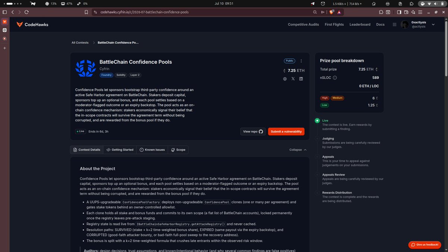This screenshot has width=448, height=252.
Task: Bookmark this page in the address bar
Action: 86,12
